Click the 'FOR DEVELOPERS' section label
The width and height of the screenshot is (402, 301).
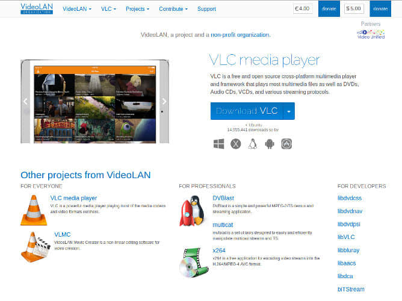click(362, 186)
